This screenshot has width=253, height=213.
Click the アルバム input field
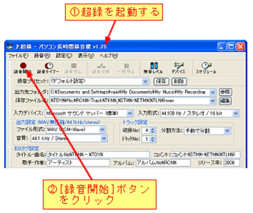click(163, 163)
